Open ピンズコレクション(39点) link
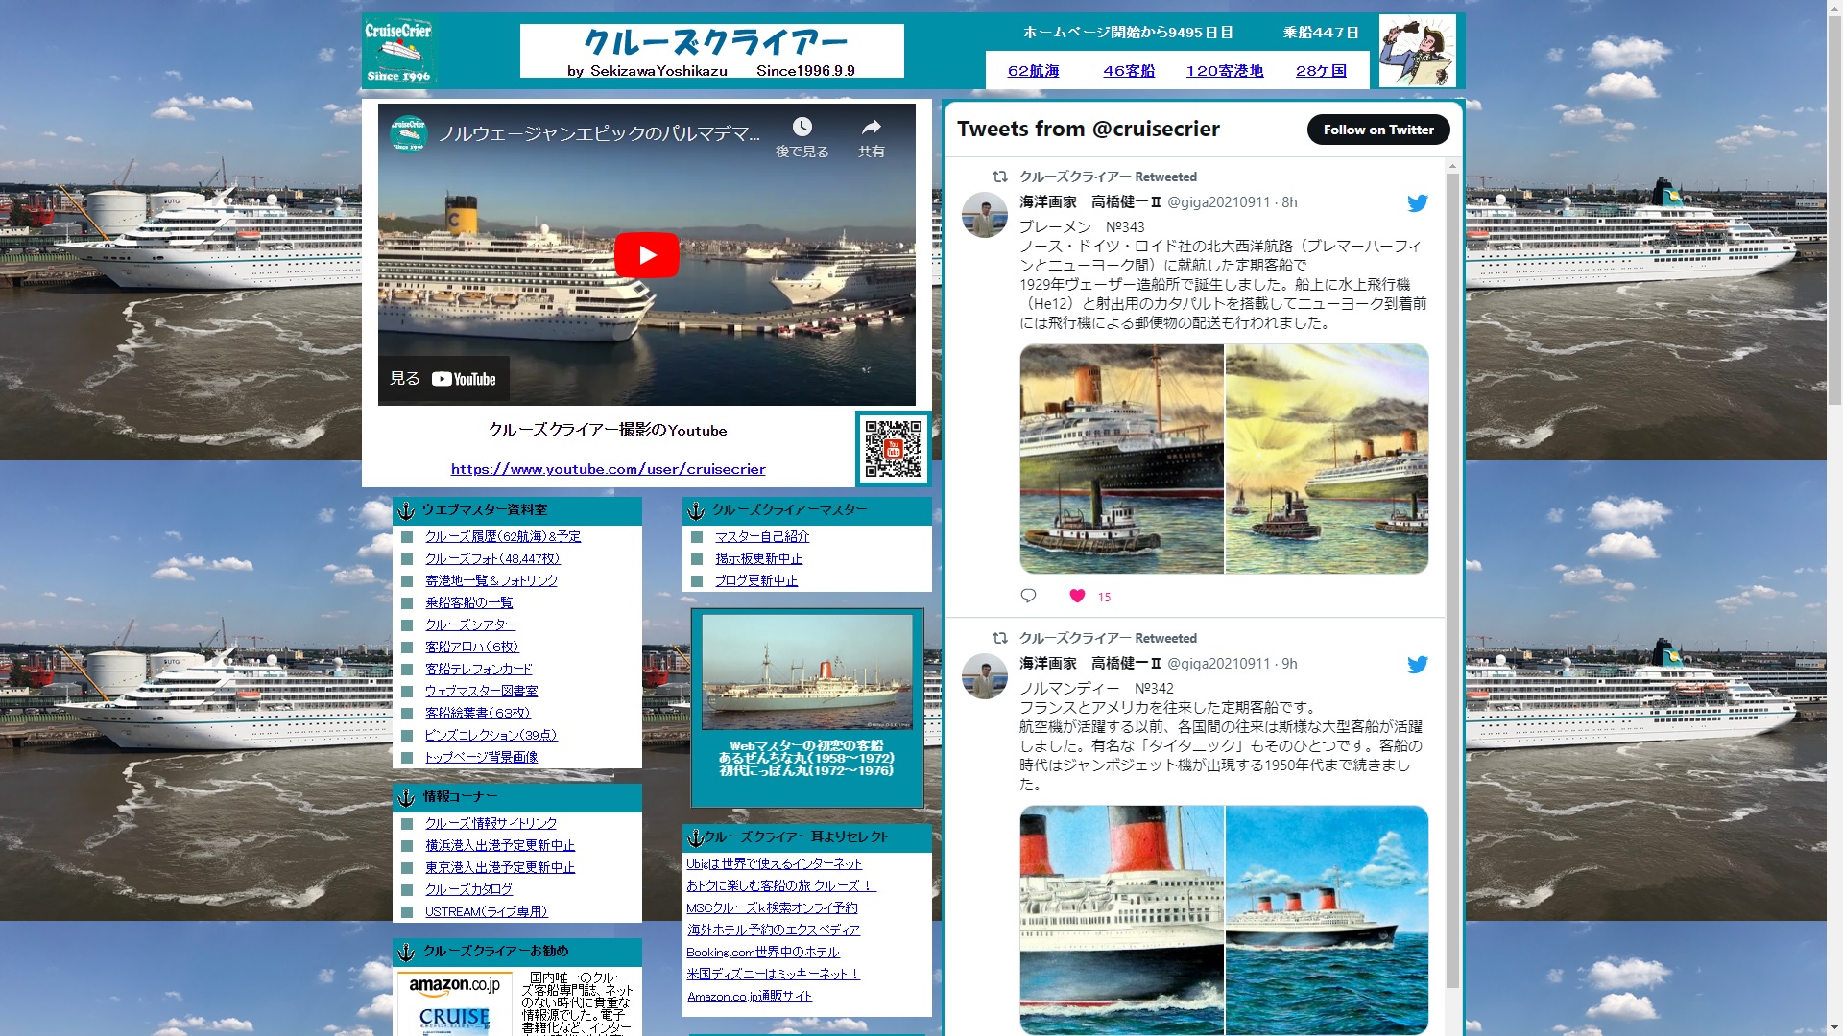 (x=491, y=735)
